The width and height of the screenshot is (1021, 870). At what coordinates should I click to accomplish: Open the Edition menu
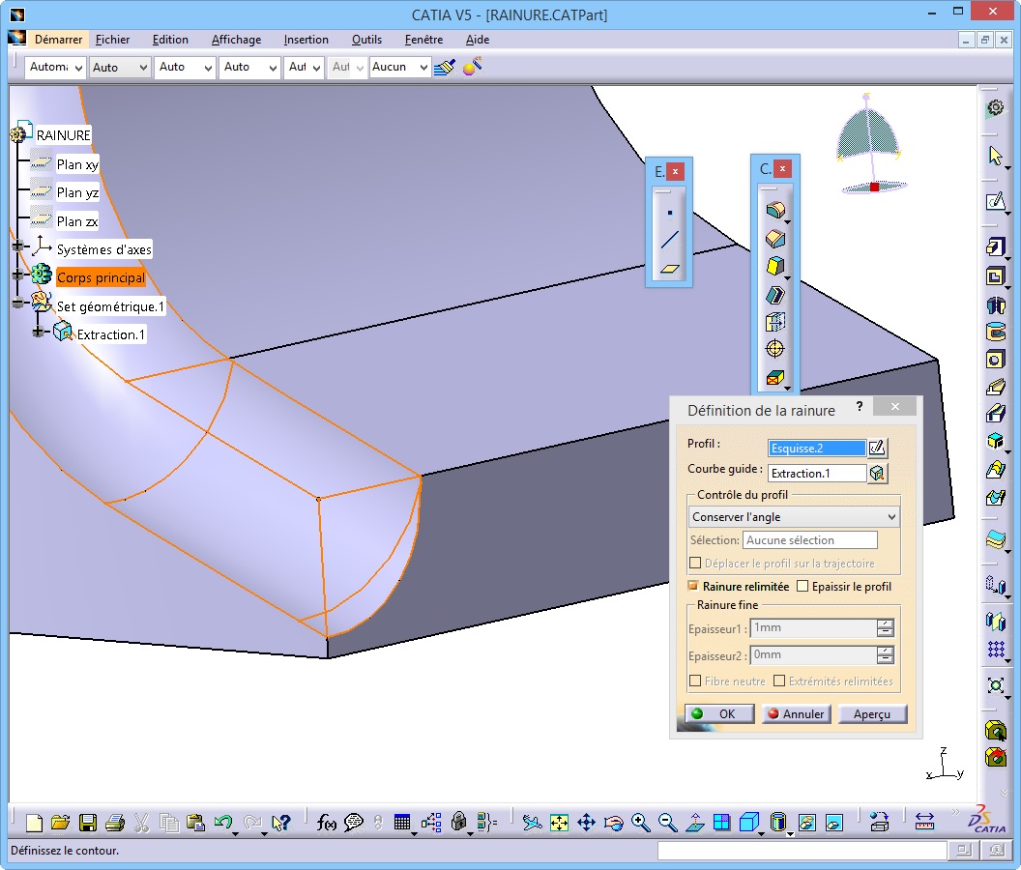click(x=170, y=40)
